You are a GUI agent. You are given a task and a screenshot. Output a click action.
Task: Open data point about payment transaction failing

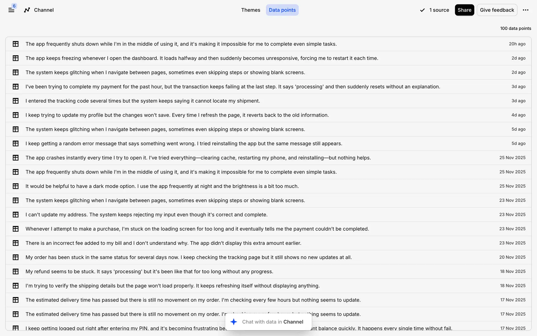pyautogui.click(x=233, y=87)
